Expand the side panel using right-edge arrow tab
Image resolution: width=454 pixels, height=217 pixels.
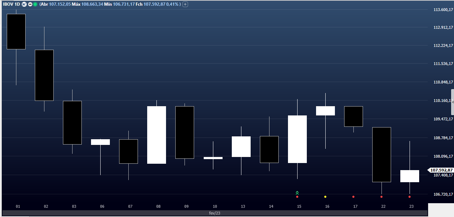(452, 102)
